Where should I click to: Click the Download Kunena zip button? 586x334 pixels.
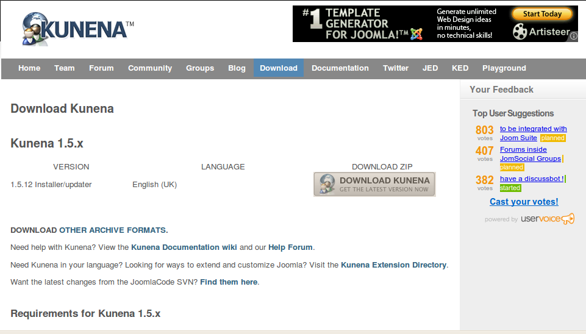click(374, 184)
